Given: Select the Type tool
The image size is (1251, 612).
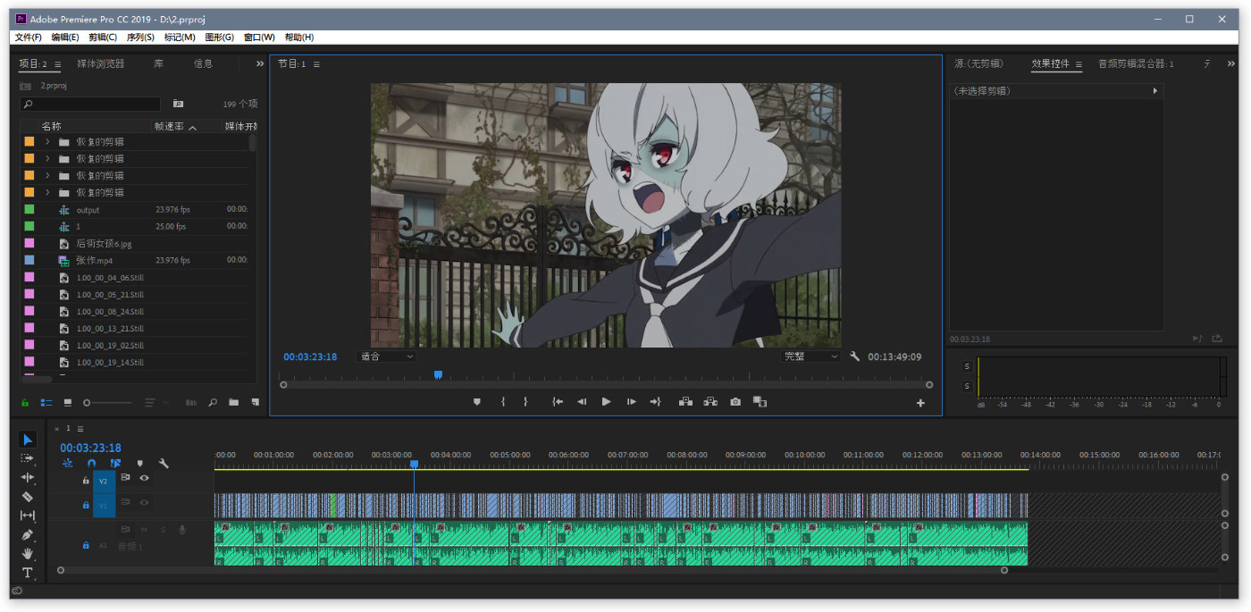Looking at the screenshot, I should point(28,573).
